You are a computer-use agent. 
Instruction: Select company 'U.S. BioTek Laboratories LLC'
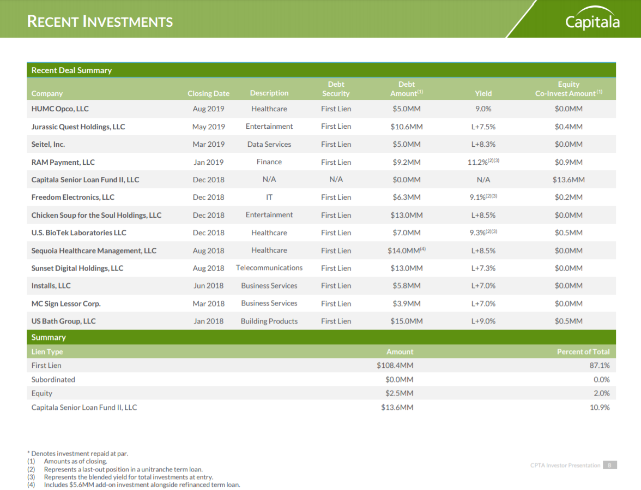pos(79,233)
